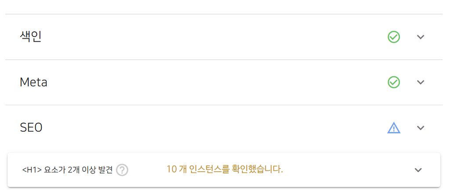450x195 pixels.
Task: Expand the <H1> 요소가 2개 이상 발견 item chevron
Action: pyautogui.click(x=418, y=170)
